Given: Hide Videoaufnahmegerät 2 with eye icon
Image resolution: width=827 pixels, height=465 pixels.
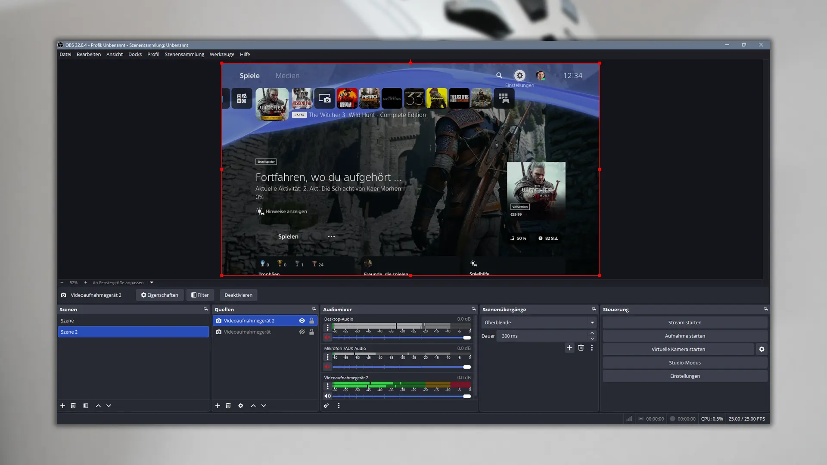Looking at the screenshot, I should (x=302, y=321).
